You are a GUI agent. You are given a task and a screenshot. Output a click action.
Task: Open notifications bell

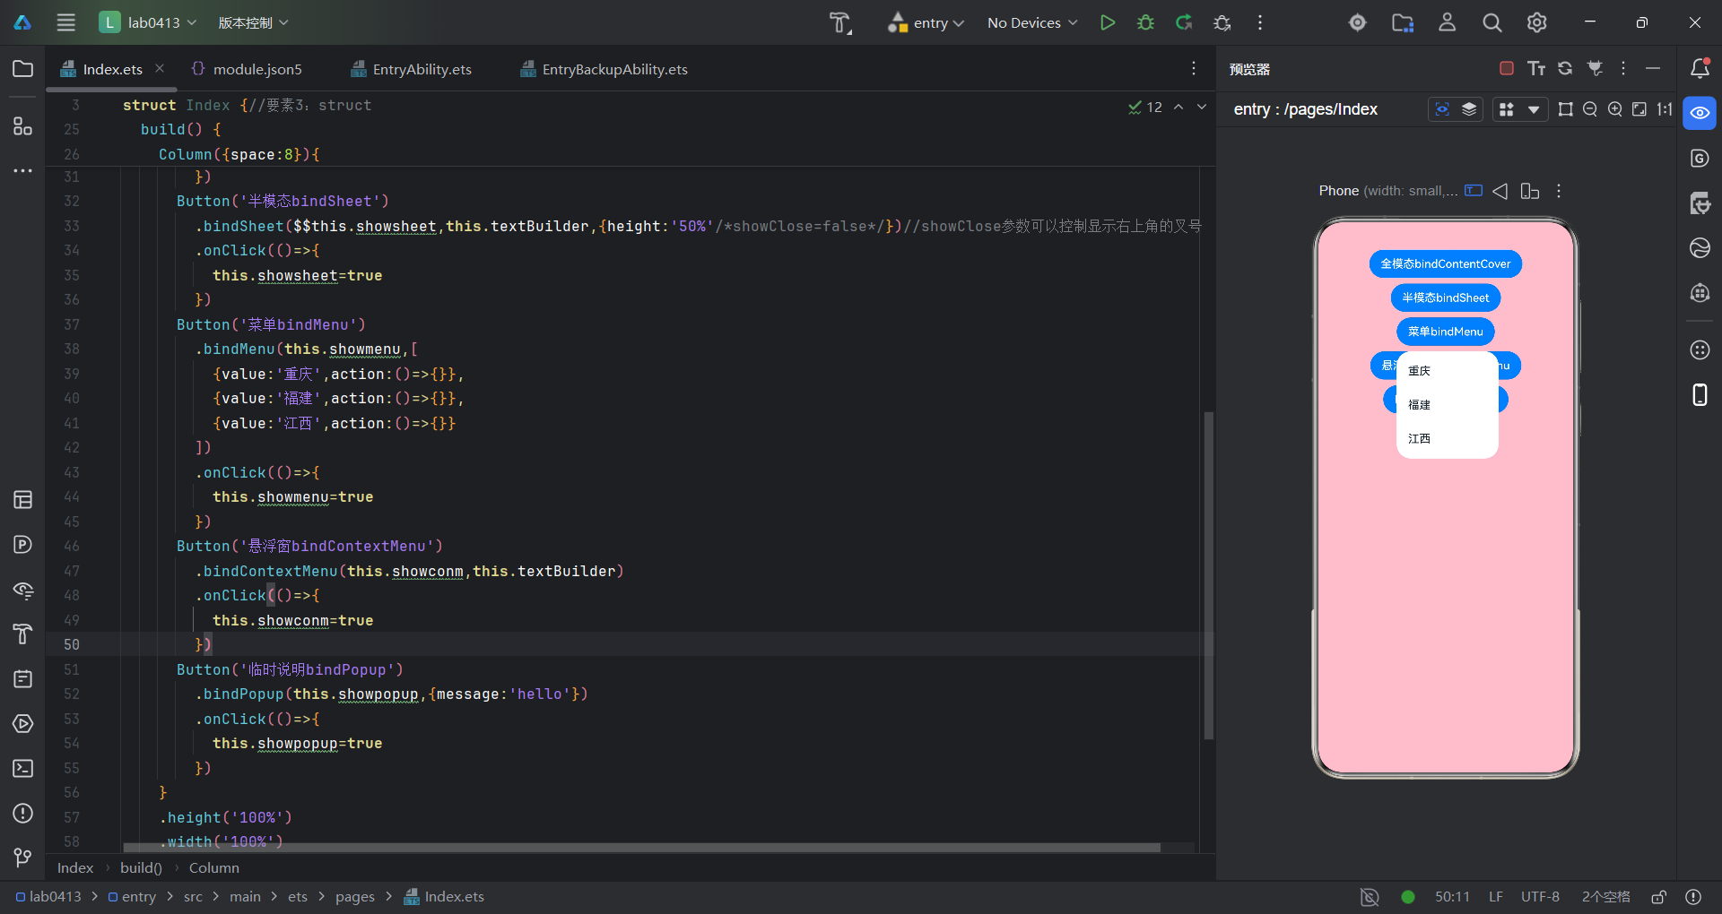(x=1700, y=68)
